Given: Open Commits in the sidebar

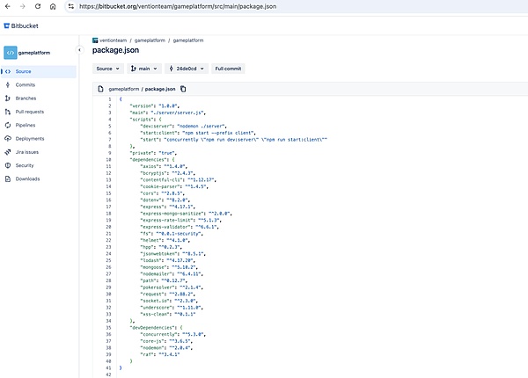Looking at the screenshot, I should [x=25, y=84].
